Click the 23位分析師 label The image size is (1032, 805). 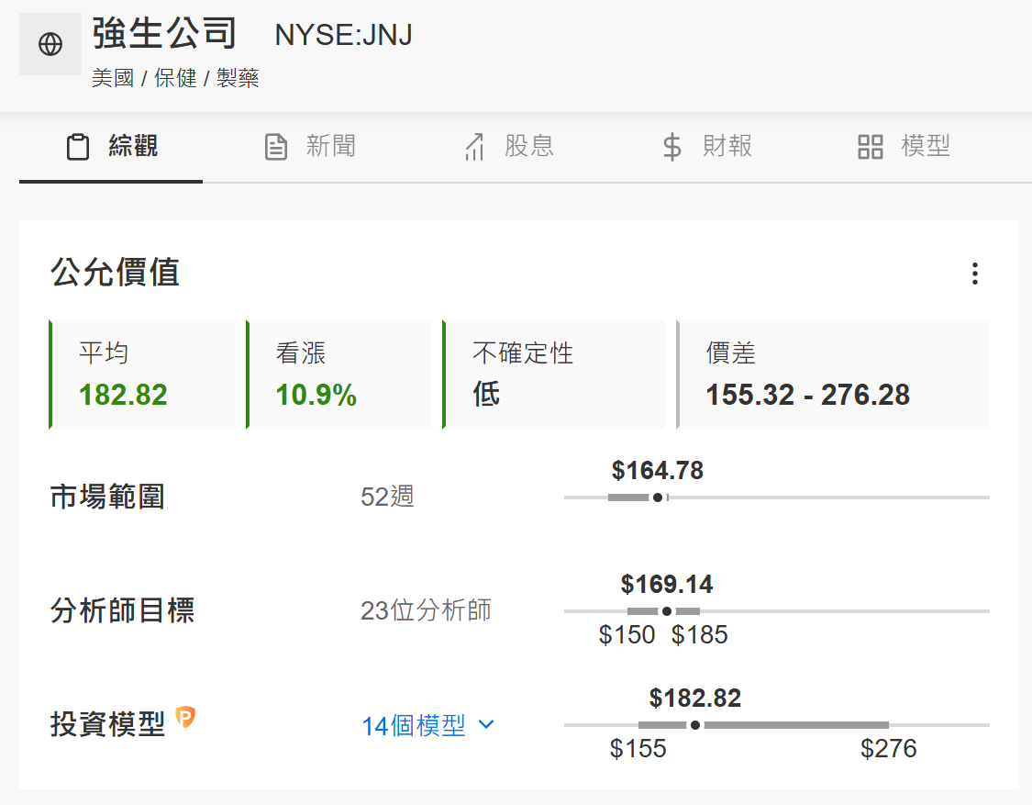pos(426,610)
